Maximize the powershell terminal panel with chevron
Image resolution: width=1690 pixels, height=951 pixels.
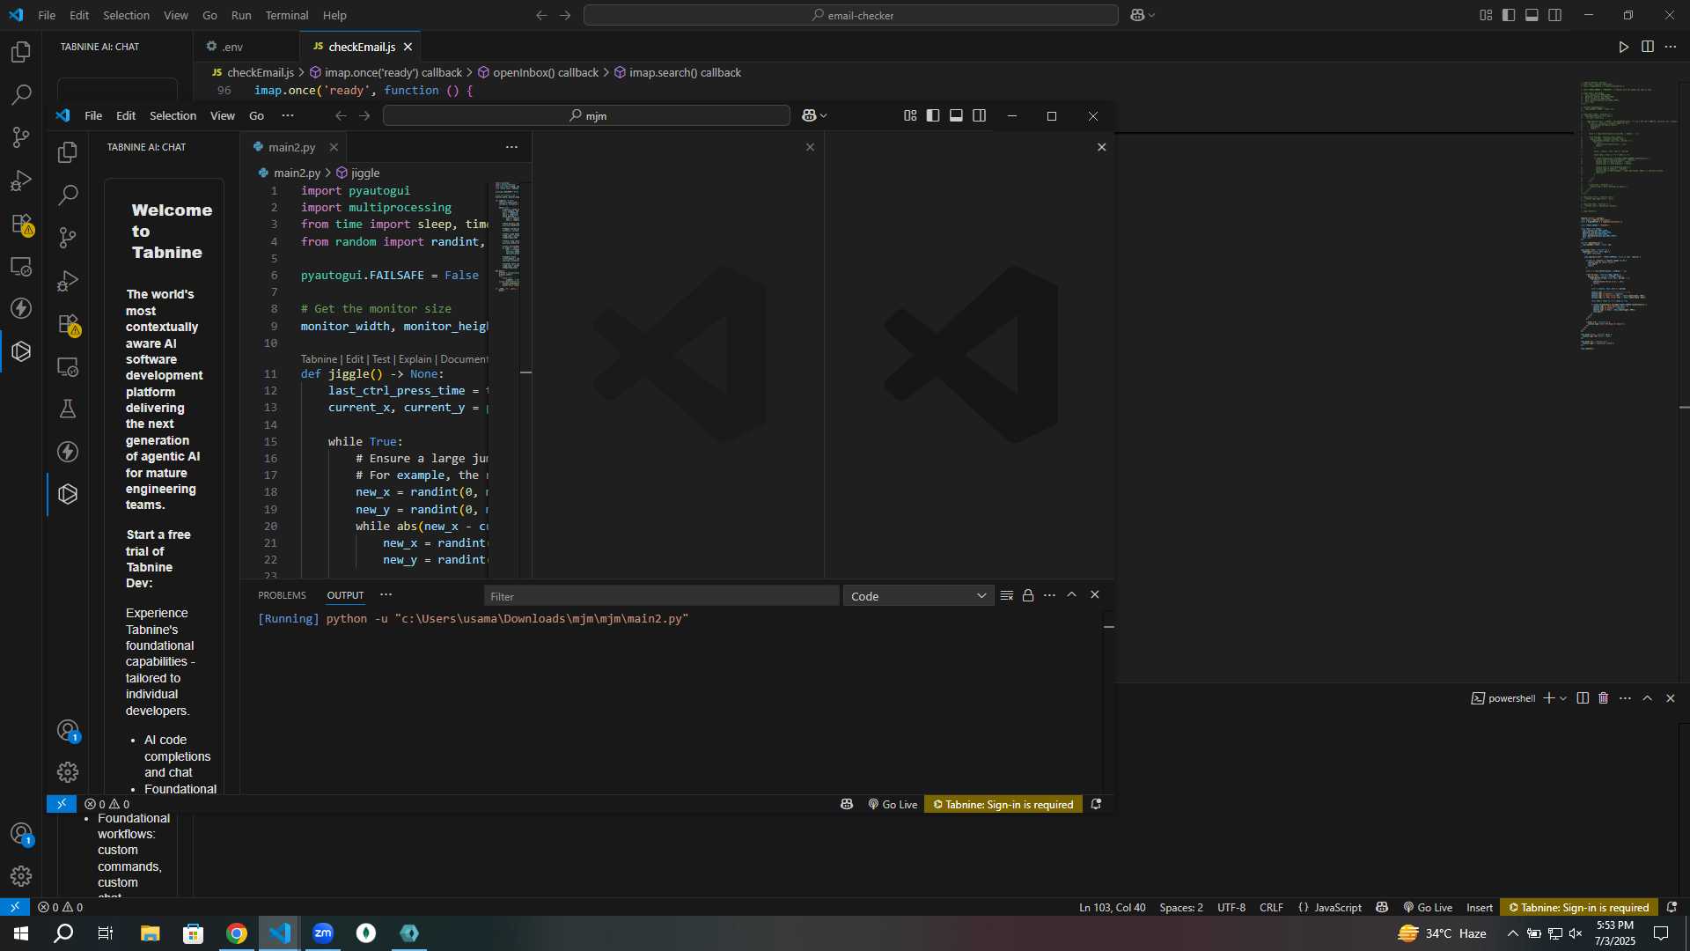(1647, 698)
